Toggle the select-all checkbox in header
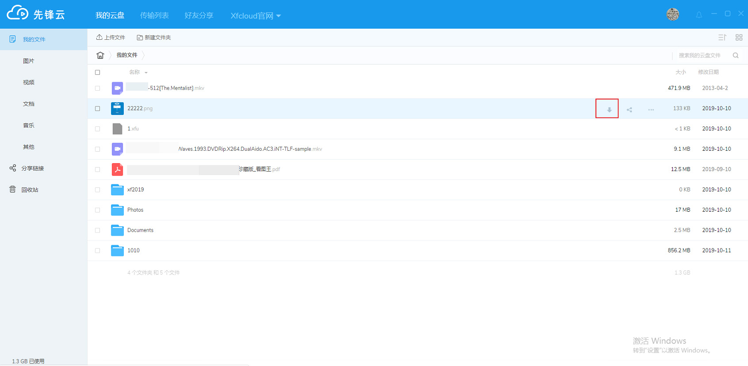The image size is (748, 366). 98,72
